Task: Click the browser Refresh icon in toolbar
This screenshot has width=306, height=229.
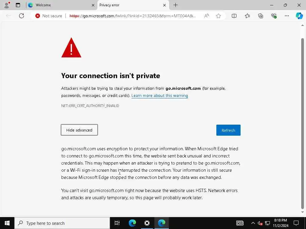Action: pyautogui.click(x=22, y=16)
